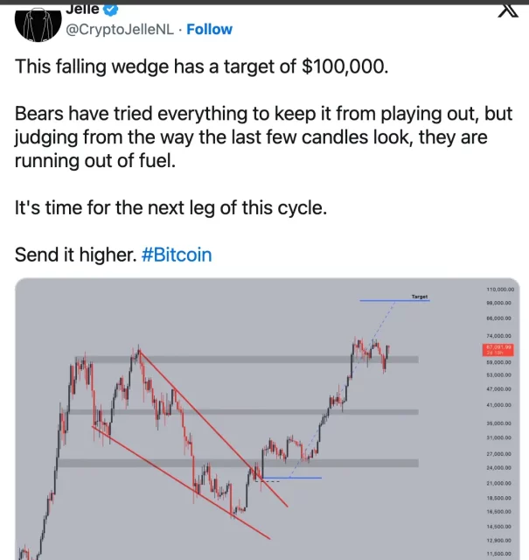Screen dimensions: 529x560
Task: Click the top gray resistance zone
Action: tap(247, 360)
